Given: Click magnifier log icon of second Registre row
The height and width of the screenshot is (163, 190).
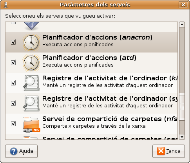Looking at the screenshot, I should pos(31,103).
